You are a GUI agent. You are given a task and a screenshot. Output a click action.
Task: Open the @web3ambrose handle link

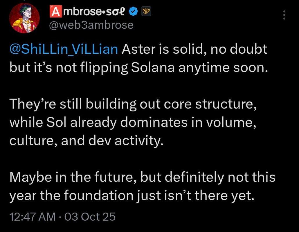tap(92, 25)
